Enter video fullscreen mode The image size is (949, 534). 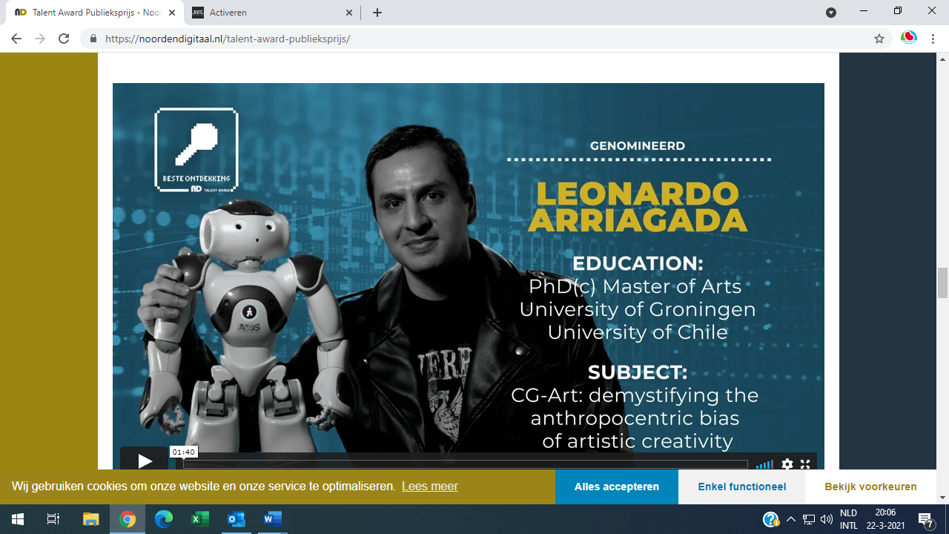[x=805, y=464]
